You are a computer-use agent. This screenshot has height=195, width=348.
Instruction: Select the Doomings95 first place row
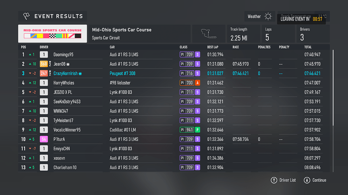coord(174,54)
